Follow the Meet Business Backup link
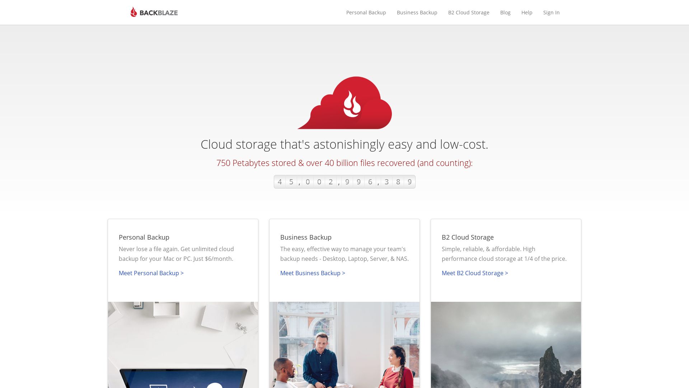Screen dimensions: 689x388 tap(313, 273)
